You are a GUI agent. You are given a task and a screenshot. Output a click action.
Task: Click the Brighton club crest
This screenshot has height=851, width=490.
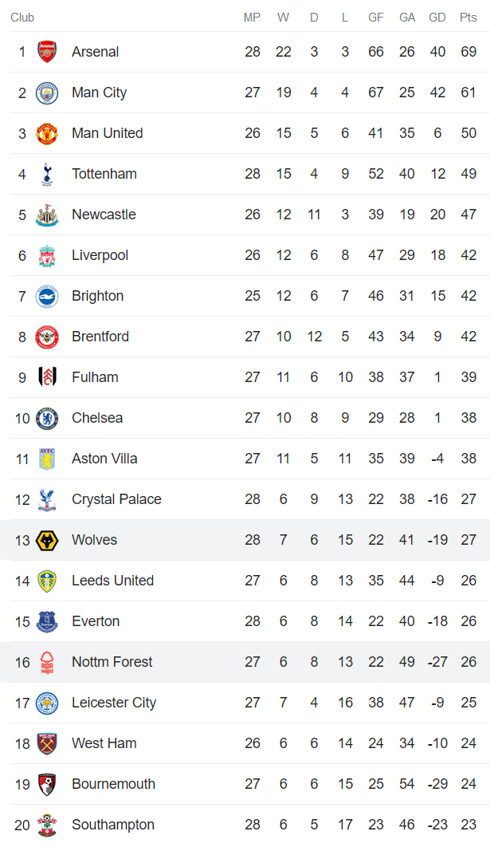(47, 296)
